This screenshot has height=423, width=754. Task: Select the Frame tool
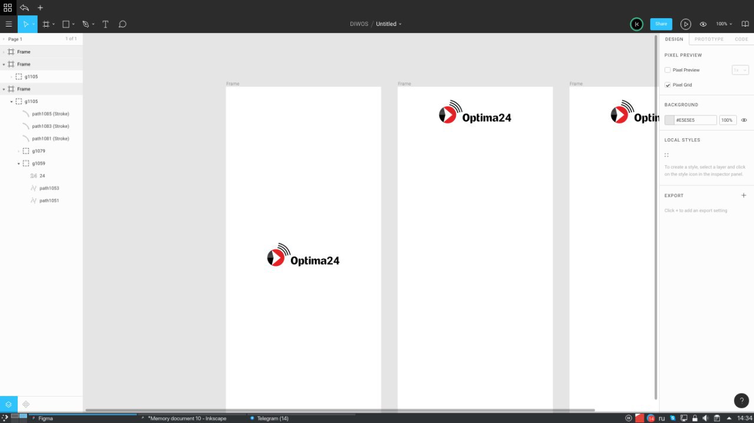tap(46, 24)
